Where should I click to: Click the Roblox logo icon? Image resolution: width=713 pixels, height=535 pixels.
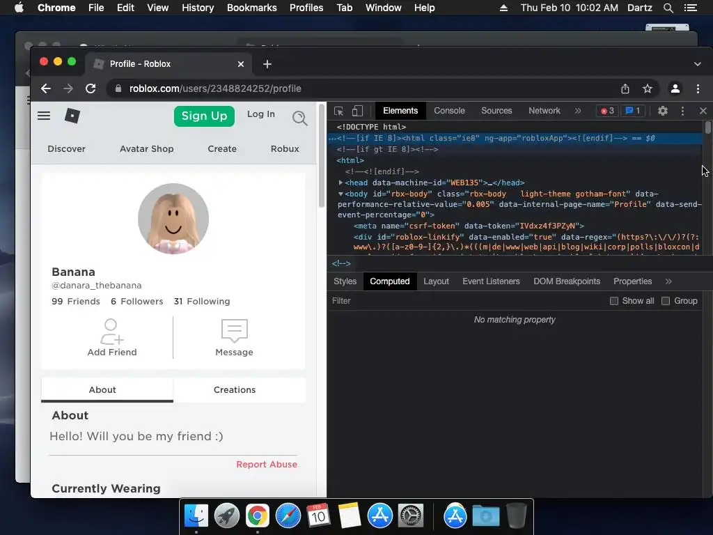72,116
